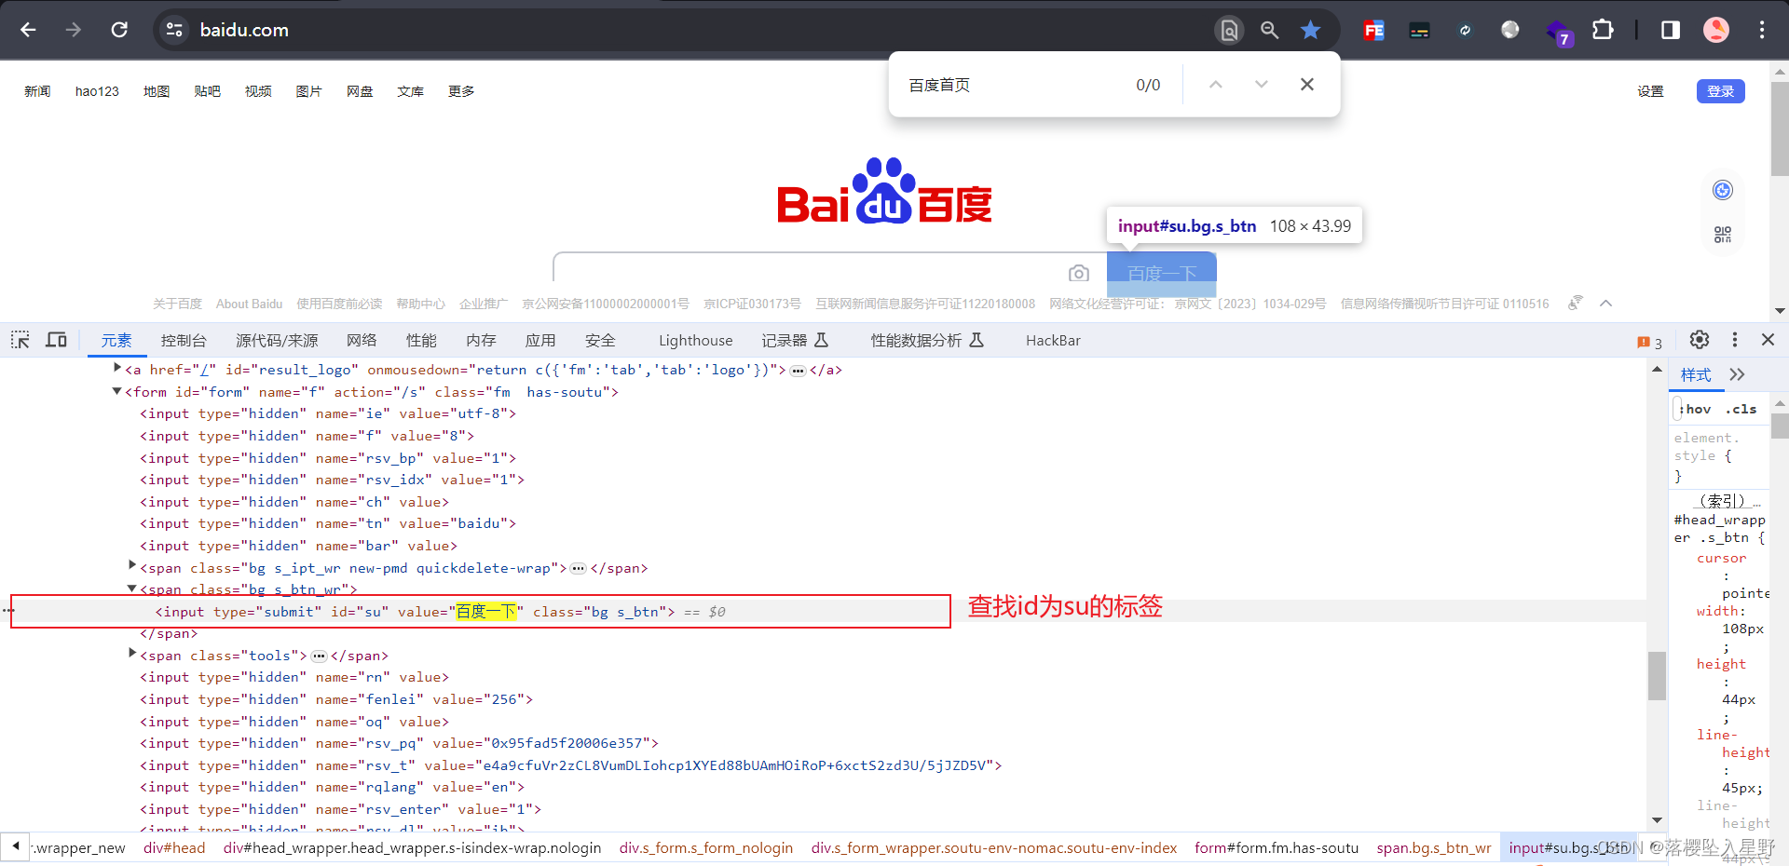Activate DevTools inspect element picker
The height and width of the screenshot is (866, 1789).
20,340
